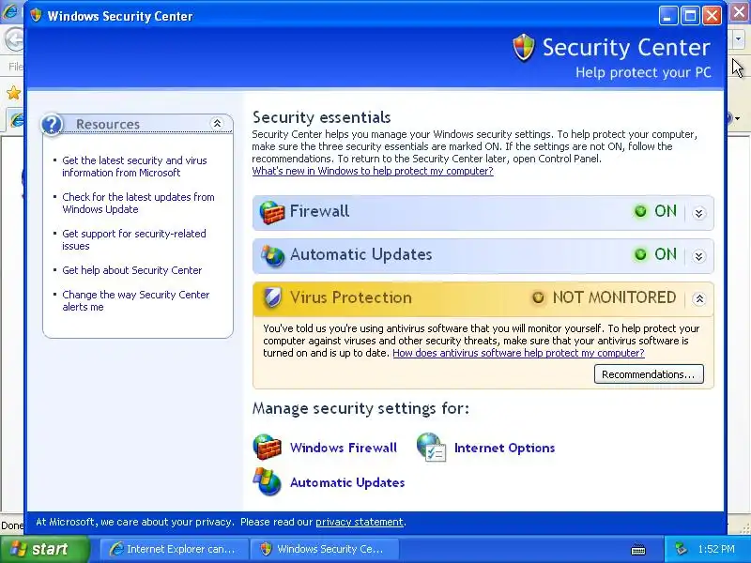Click the green Firewall ON status indicator

[640, 211]
